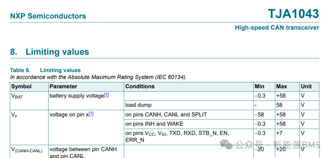Click the Min column header
The height and width of the screenshot is (158, 331).
point(259,86)
